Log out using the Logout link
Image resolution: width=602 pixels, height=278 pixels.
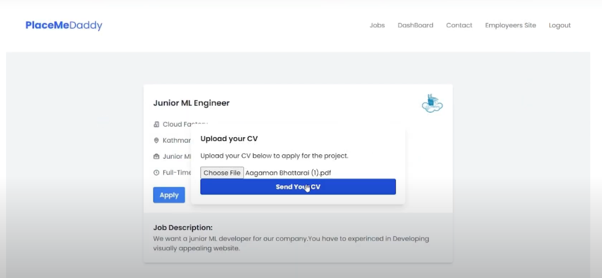click(x=559, y=25)
